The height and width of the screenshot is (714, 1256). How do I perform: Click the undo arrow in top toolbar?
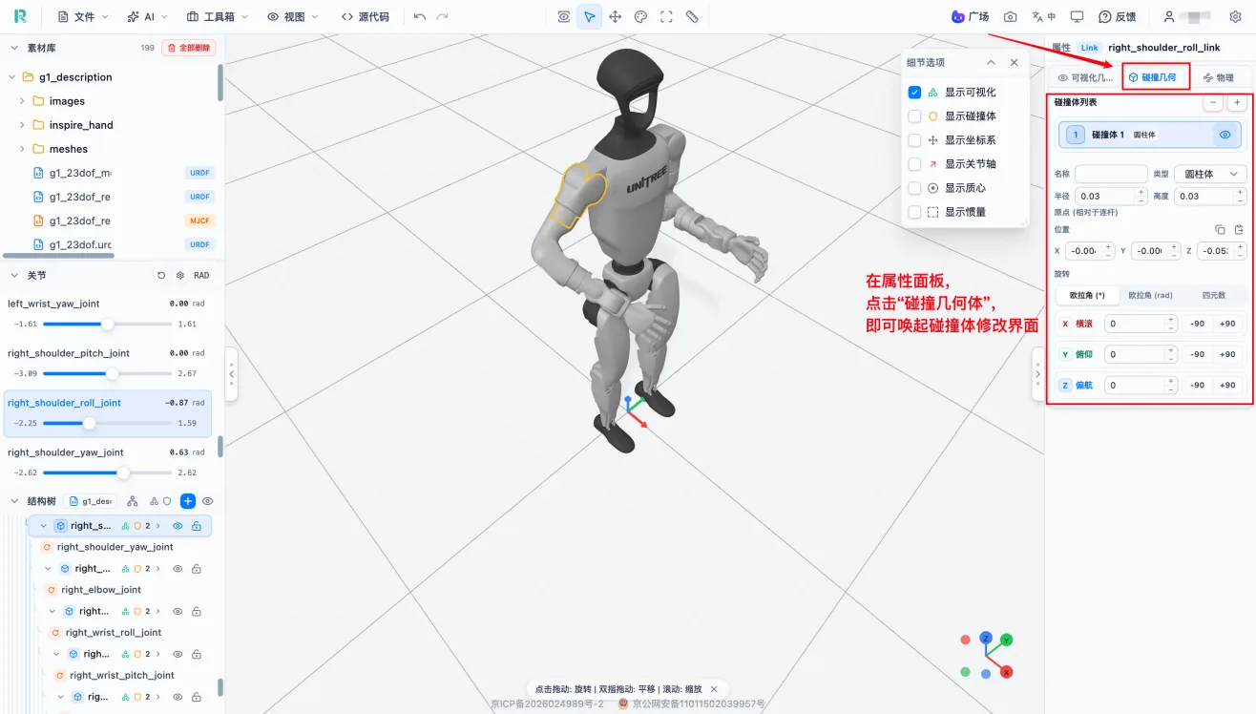click(x=420, y=17)
